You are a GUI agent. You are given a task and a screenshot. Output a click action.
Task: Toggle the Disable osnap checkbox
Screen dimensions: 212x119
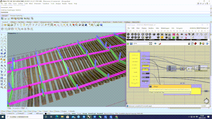(69, 111)
